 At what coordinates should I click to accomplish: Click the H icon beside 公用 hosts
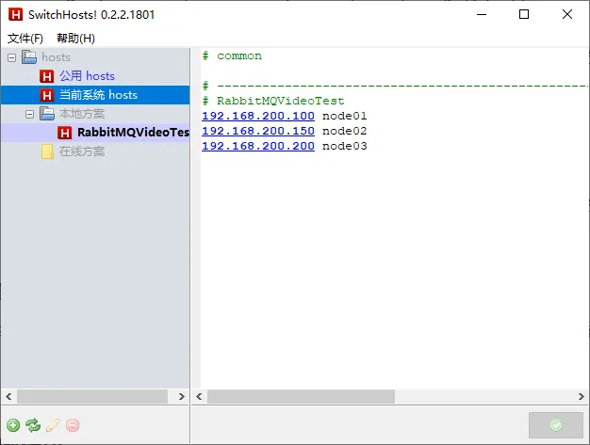(47, 76)
